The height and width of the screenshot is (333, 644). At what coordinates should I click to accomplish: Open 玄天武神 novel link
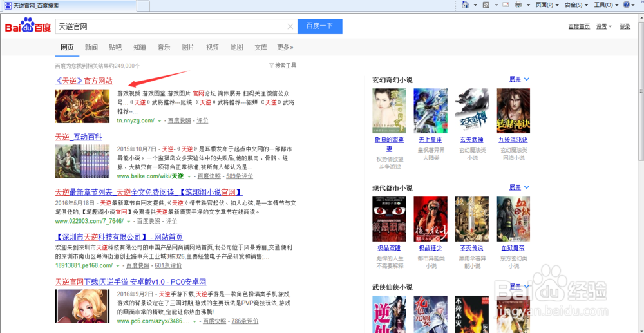point(471,140)
